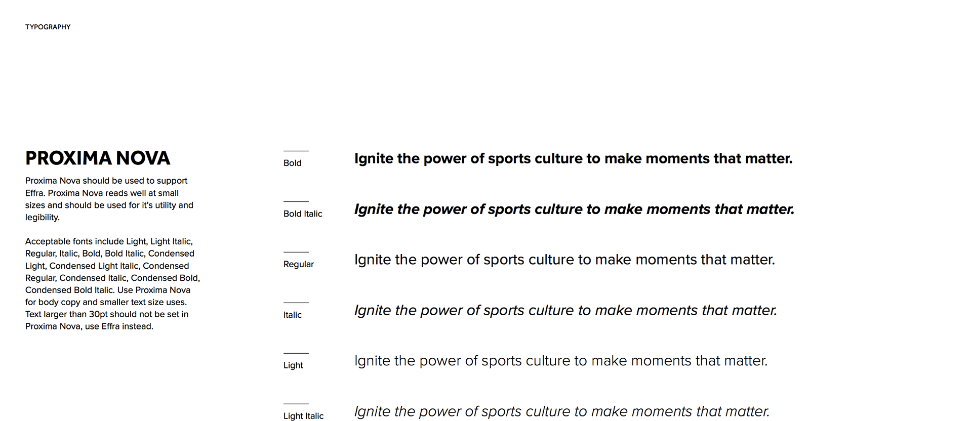Select the Regular weight label
Image resolution: width=972 pixels, height=421 pixels.
pyautogui.click(x=299, y=264)
